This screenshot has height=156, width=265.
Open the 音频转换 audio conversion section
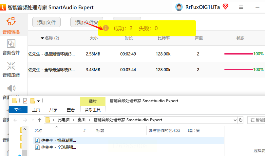point(11,26)
